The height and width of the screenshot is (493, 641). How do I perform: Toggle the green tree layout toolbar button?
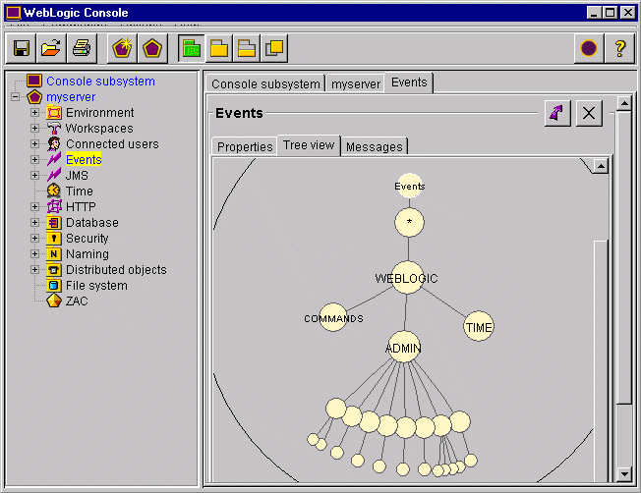(192, 48)
